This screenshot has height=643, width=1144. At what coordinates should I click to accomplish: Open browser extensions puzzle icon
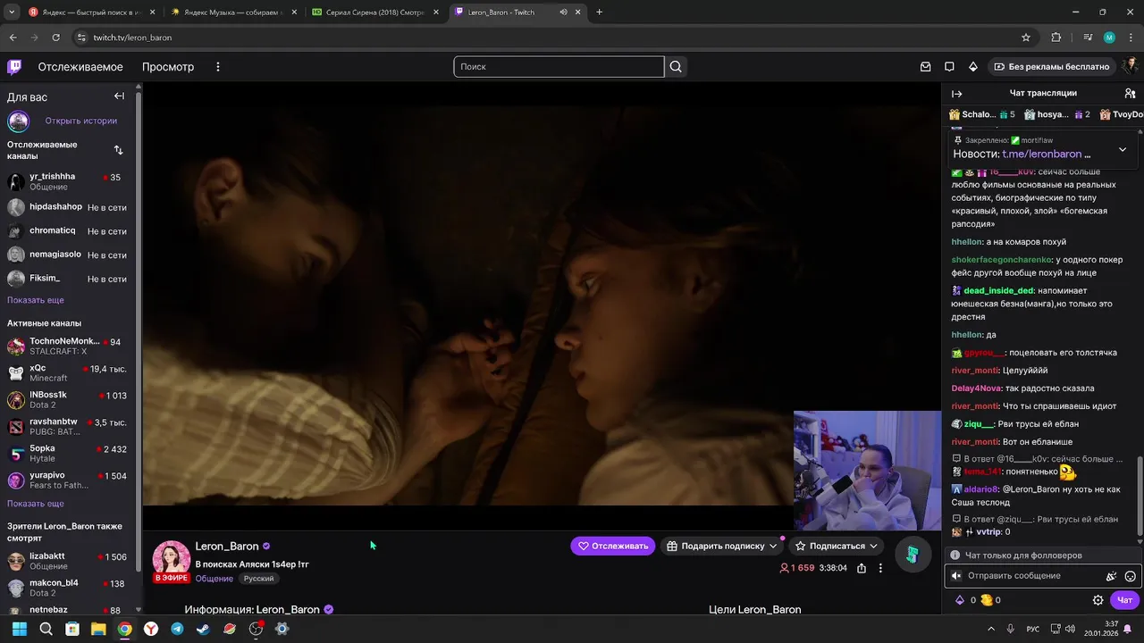[x=1056, y=38]
